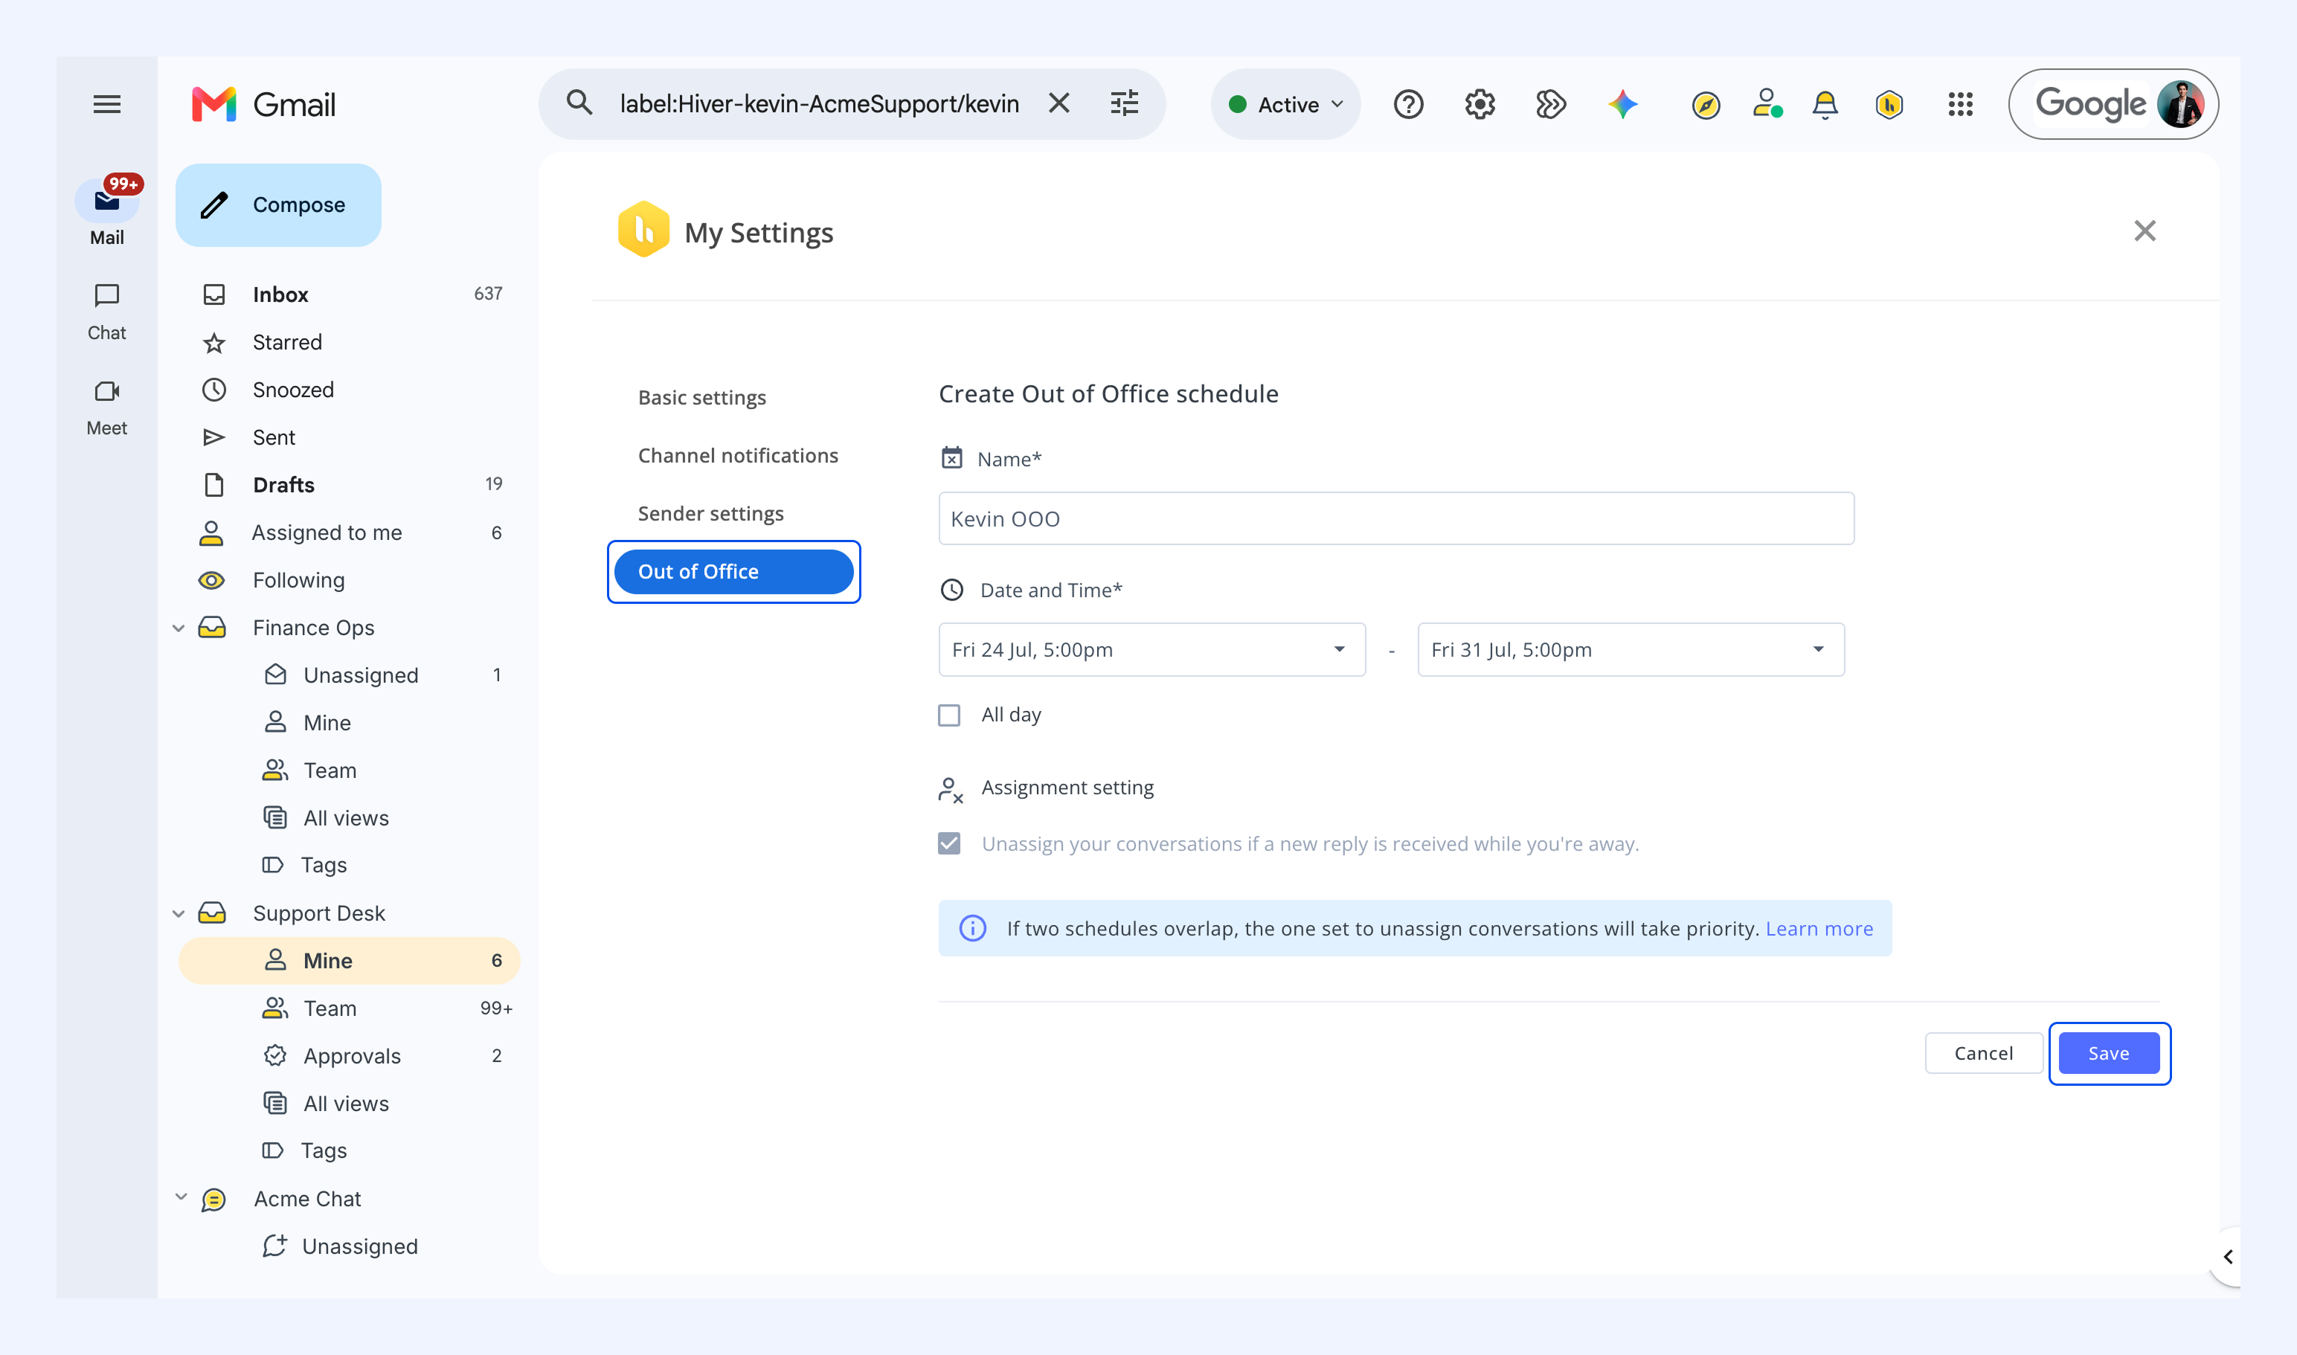Viewport: 2297px width, 1355px height.
Task: Toggle the unassign conversations checkbox
Action: point(949,843)
